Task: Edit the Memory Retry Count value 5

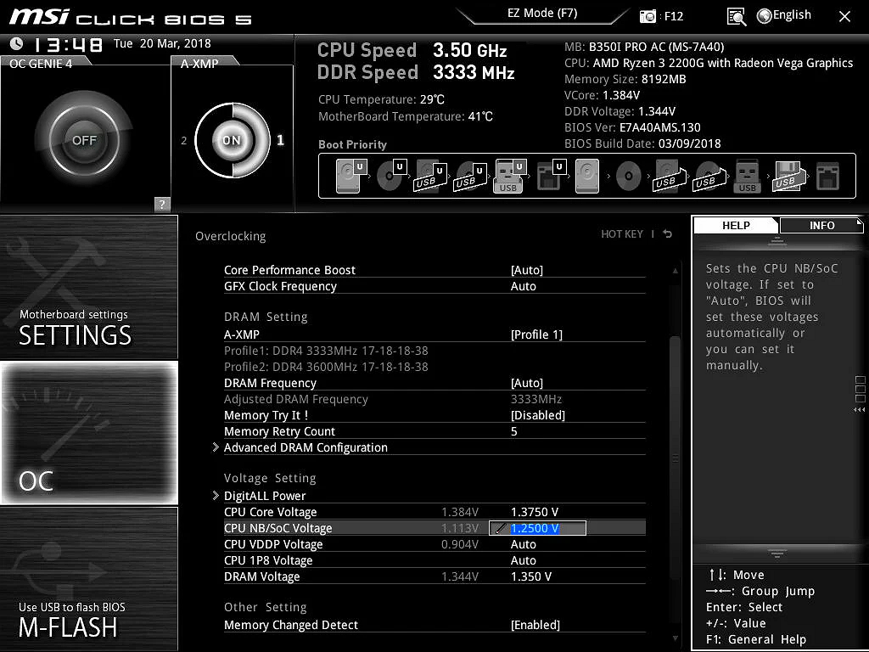Action: pos(513,431)
